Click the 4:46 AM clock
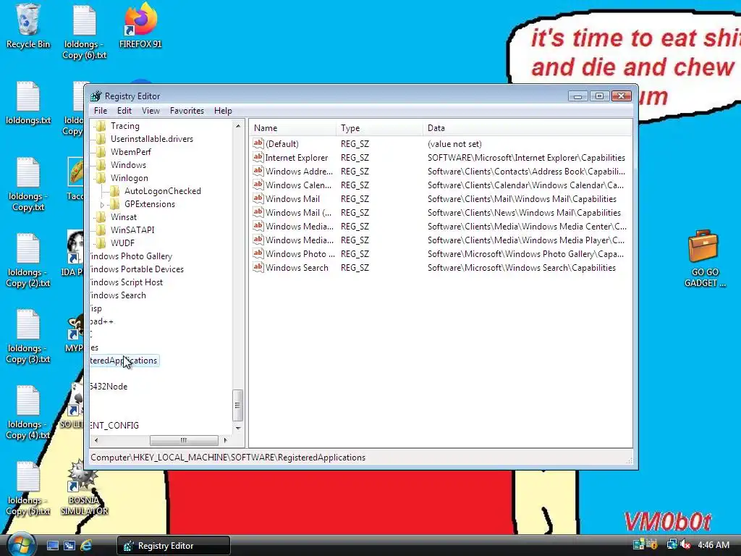 tap(714, 545)
